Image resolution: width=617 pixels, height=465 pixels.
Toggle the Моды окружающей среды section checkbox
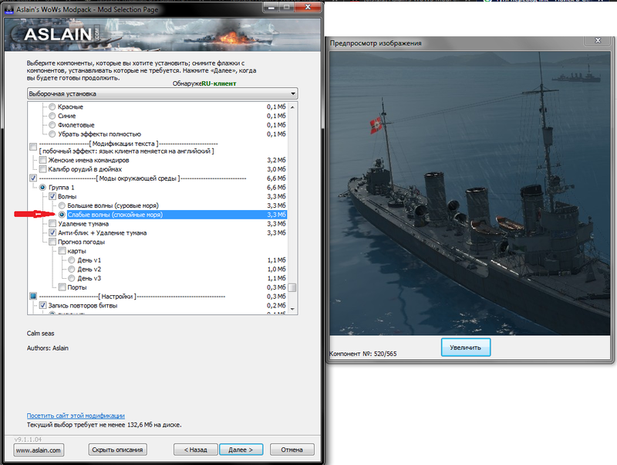[32, 178]
